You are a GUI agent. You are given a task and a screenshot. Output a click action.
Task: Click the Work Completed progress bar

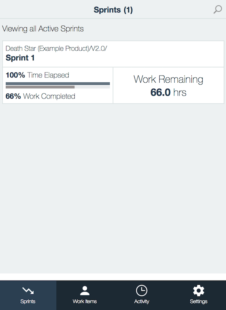tap(58, 87)
